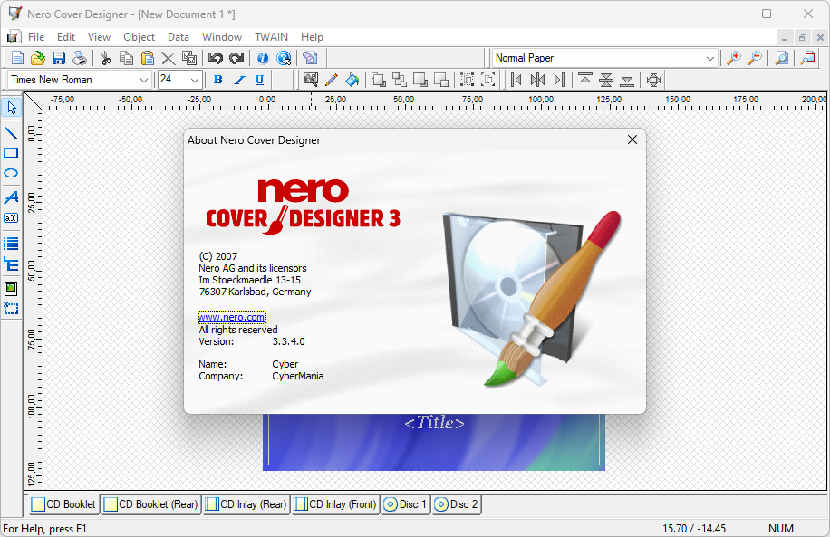
Task: Click the page preview magnifier icon
Action: pos(781,58)
